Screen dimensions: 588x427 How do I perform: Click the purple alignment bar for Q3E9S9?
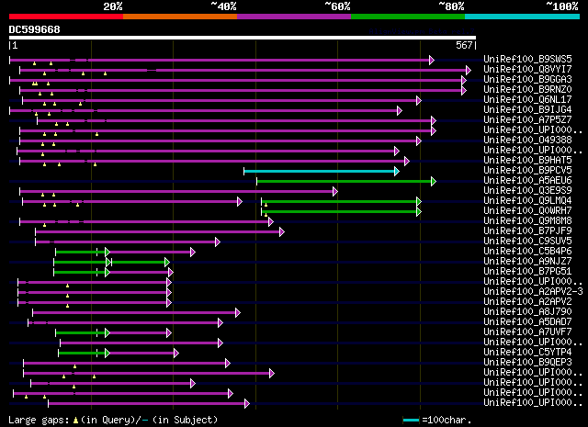pos(176,192)
